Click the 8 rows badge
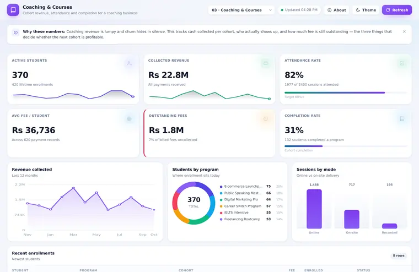 (399, 255)
